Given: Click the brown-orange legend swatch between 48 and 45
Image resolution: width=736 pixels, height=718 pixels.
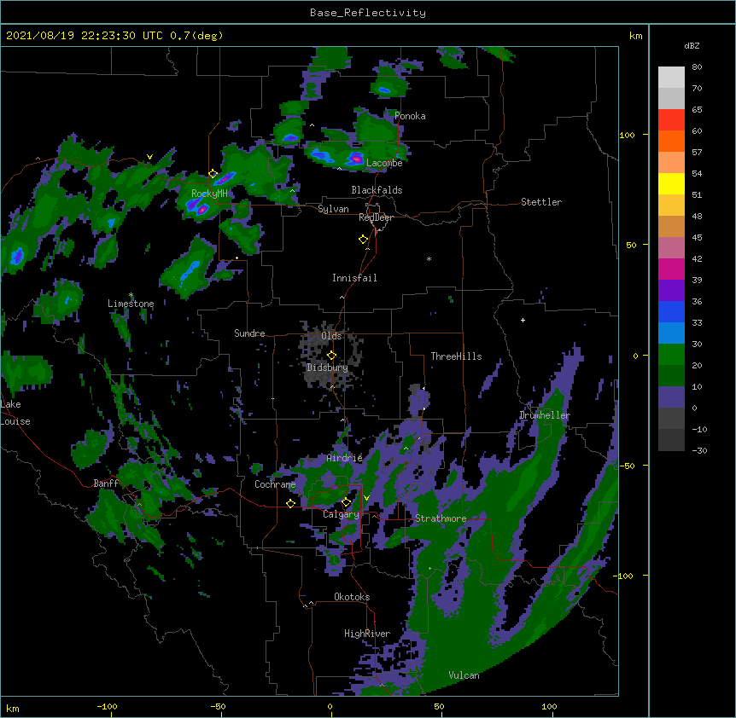Looking at the screenshot, I should tap(671, 226).
